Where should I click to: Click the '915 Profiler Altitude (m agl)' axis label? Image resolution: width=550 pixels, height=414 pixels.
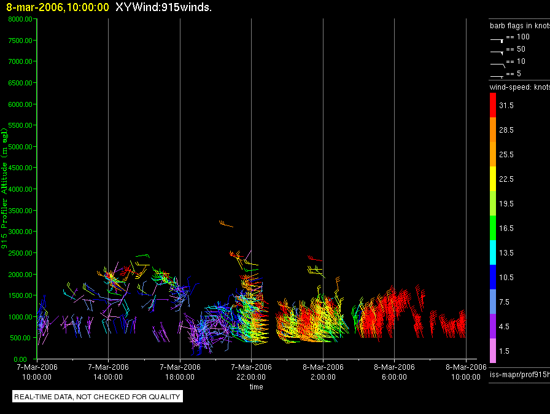pyautogui.click(x=4, y=189)
